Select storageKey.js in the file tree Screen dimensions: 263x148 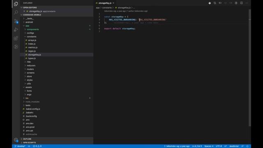pos(57,55)
